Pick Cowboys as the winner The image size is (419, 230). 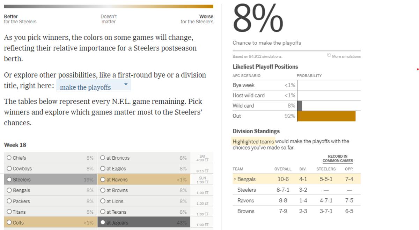pyautogui.click(x=9, y=169)
